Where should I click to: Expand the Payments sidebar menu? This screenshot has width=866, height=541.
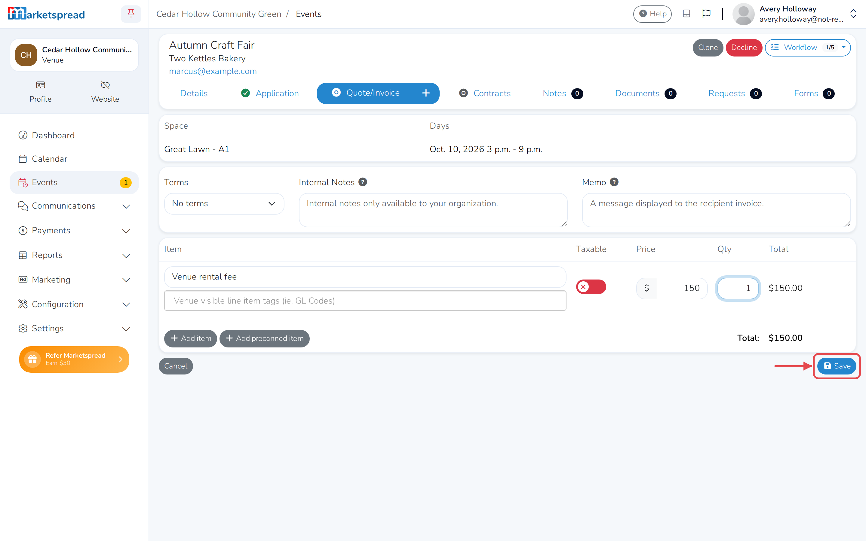[x=74, y=231]
